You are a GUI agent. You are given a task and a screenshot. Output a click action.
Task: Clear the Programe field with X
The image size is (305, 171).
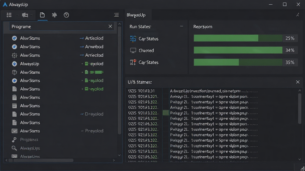(110, 26)
